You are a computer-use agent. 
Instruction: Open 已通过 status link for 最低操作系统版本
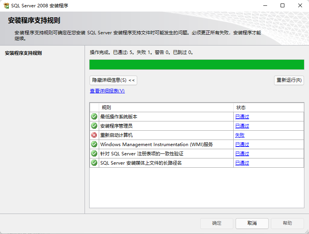coord(242,116)
